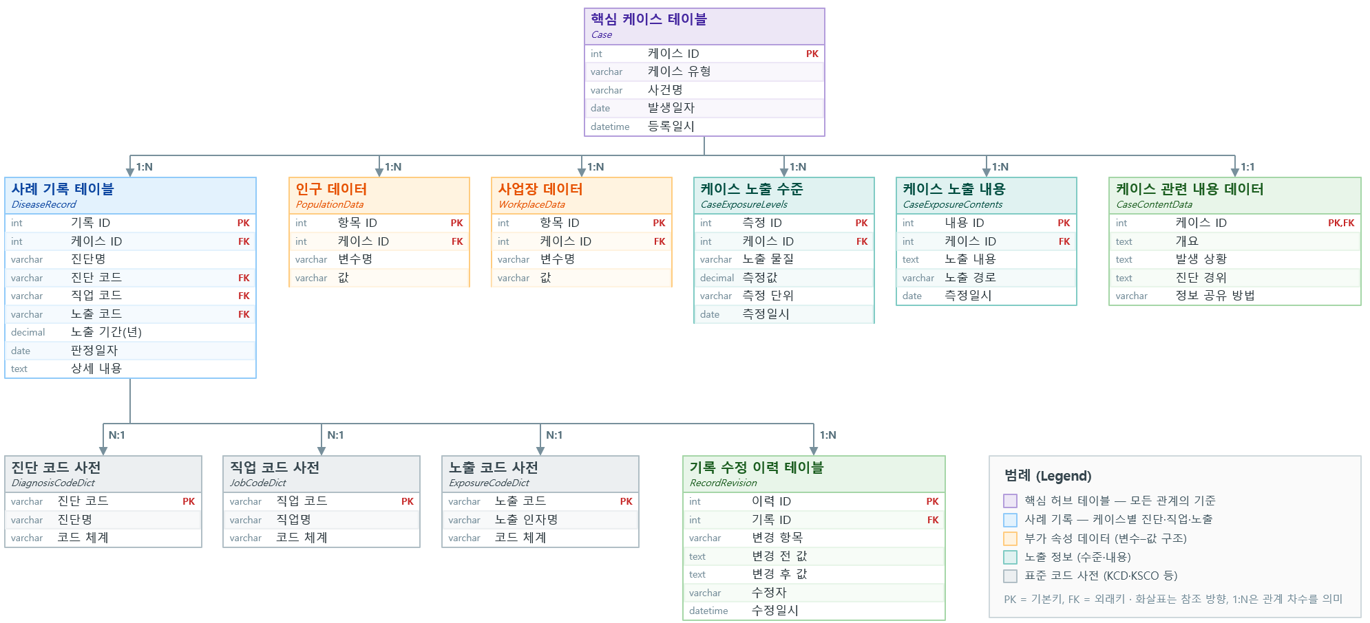Click the 1:1 relationship label
The height and width of the screenshot is (623, 1370).
pos(1247,167)
